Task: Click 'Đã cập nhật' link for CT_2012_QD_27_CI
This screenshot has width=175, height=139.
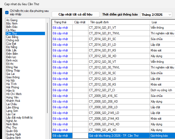Action: [60, 90]
